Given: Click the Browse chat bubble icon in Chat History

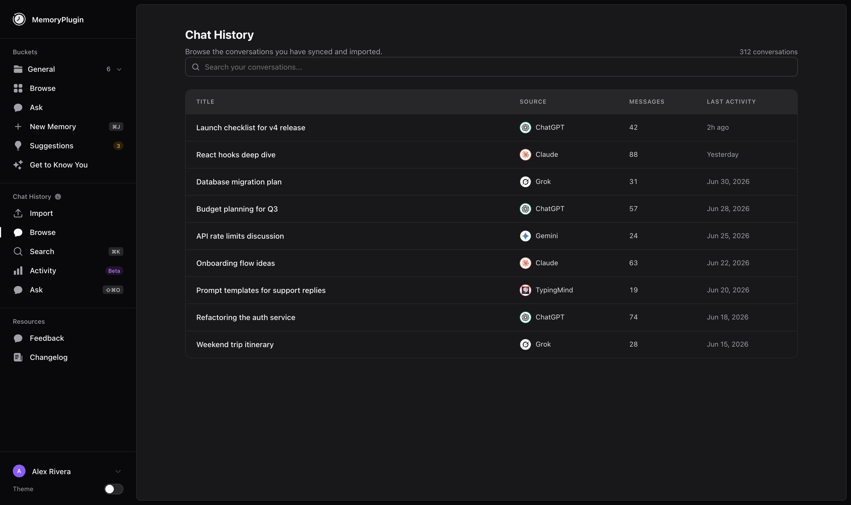Looking at the screenshot, I should [x=18, y=232].
